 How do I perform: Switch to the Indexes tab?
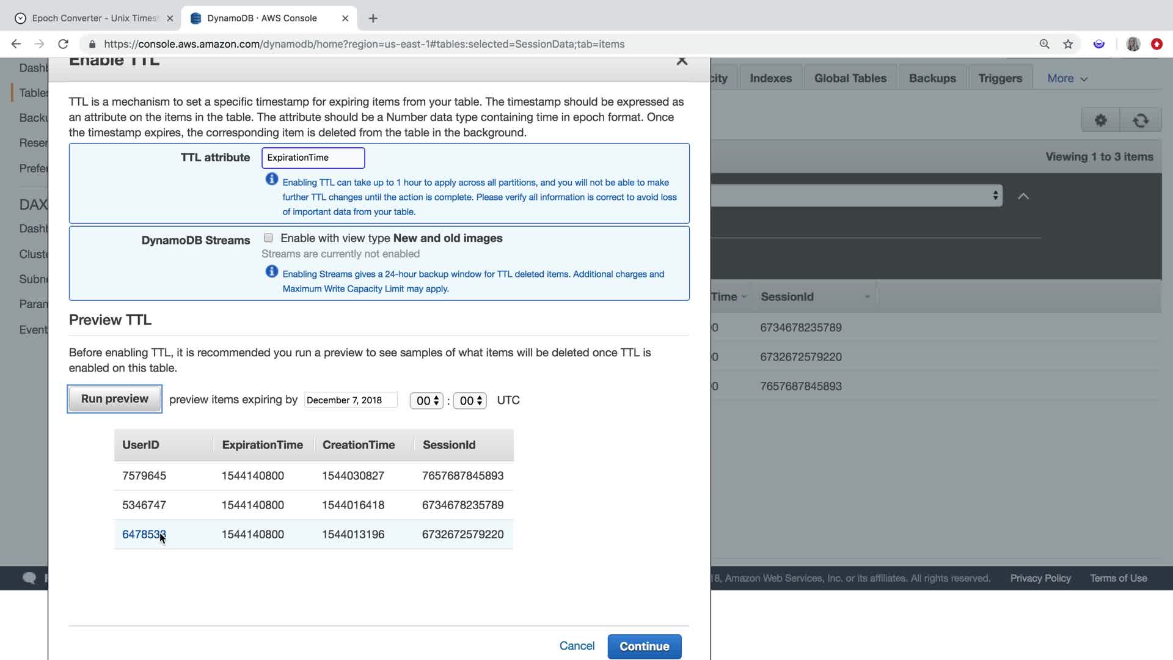(770, 78)
